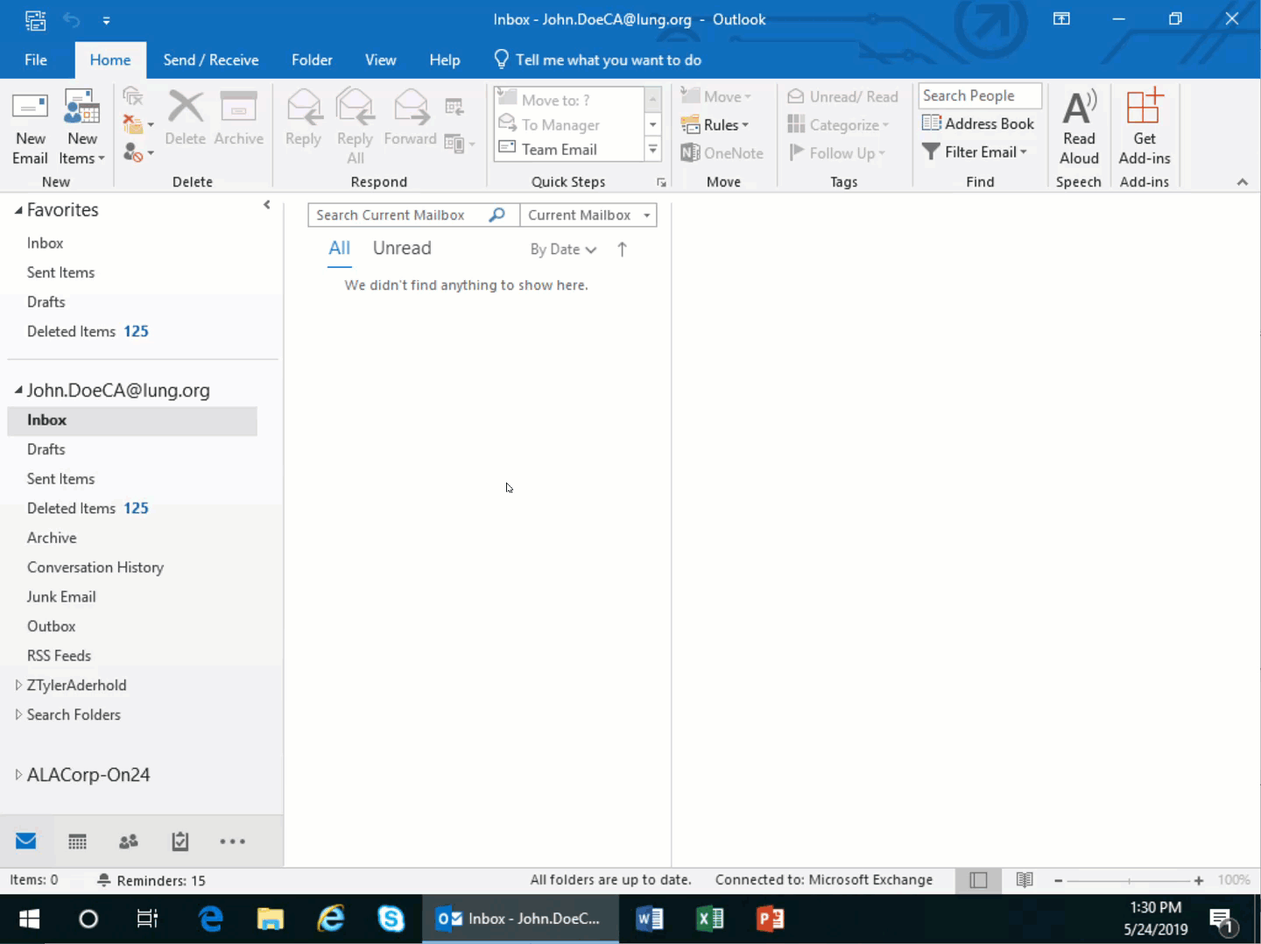Click the Address Book icon
This screenshot has width=1261, height=944.
(x=978, y=123)
